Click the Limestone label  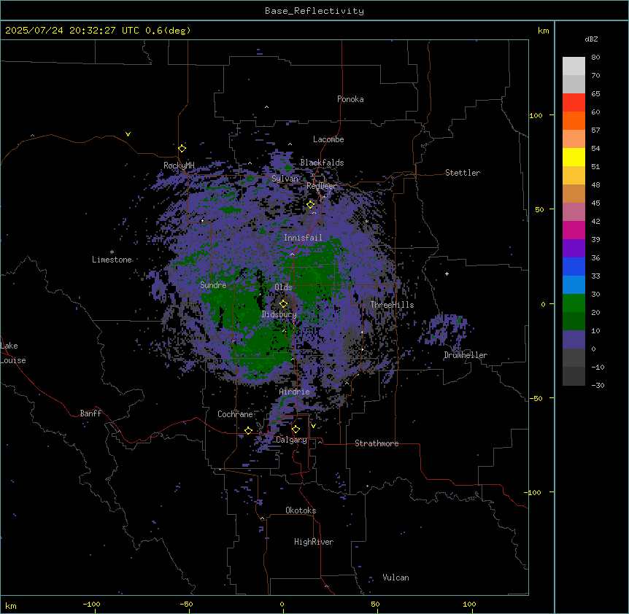112,260
